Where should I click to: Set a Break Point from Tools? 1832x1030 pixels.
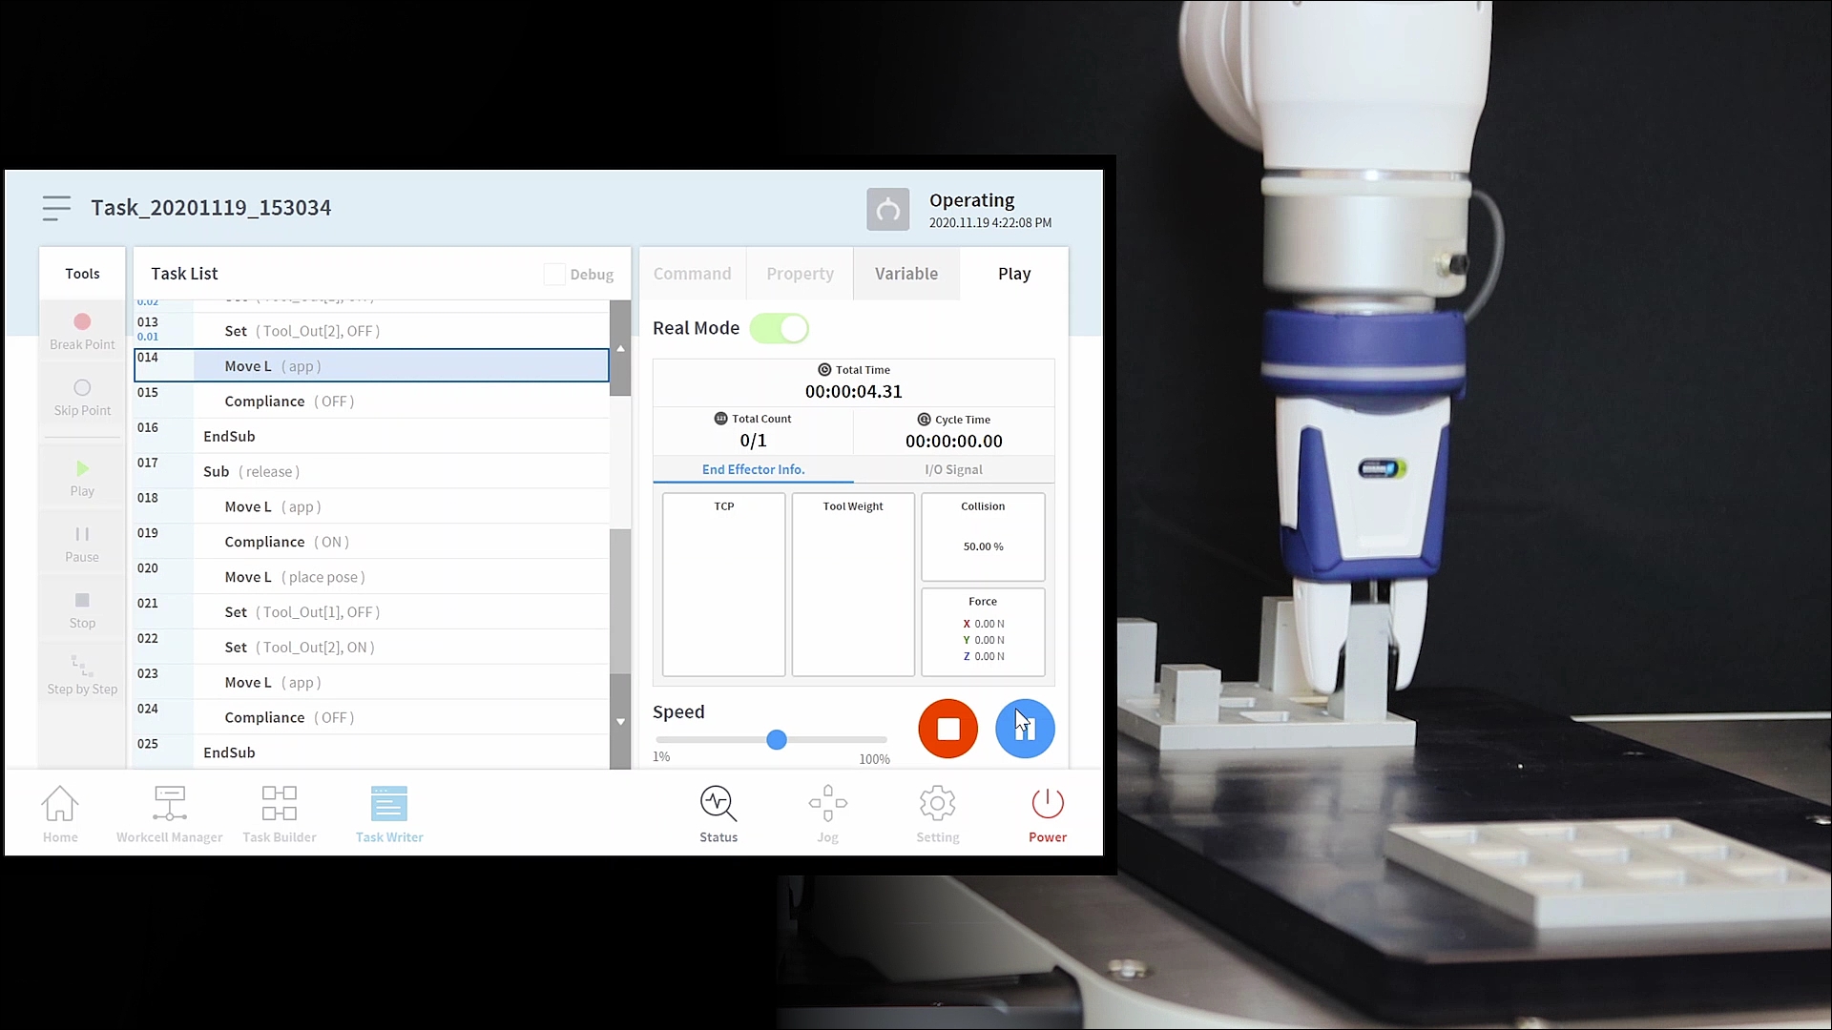click(82, 331)
